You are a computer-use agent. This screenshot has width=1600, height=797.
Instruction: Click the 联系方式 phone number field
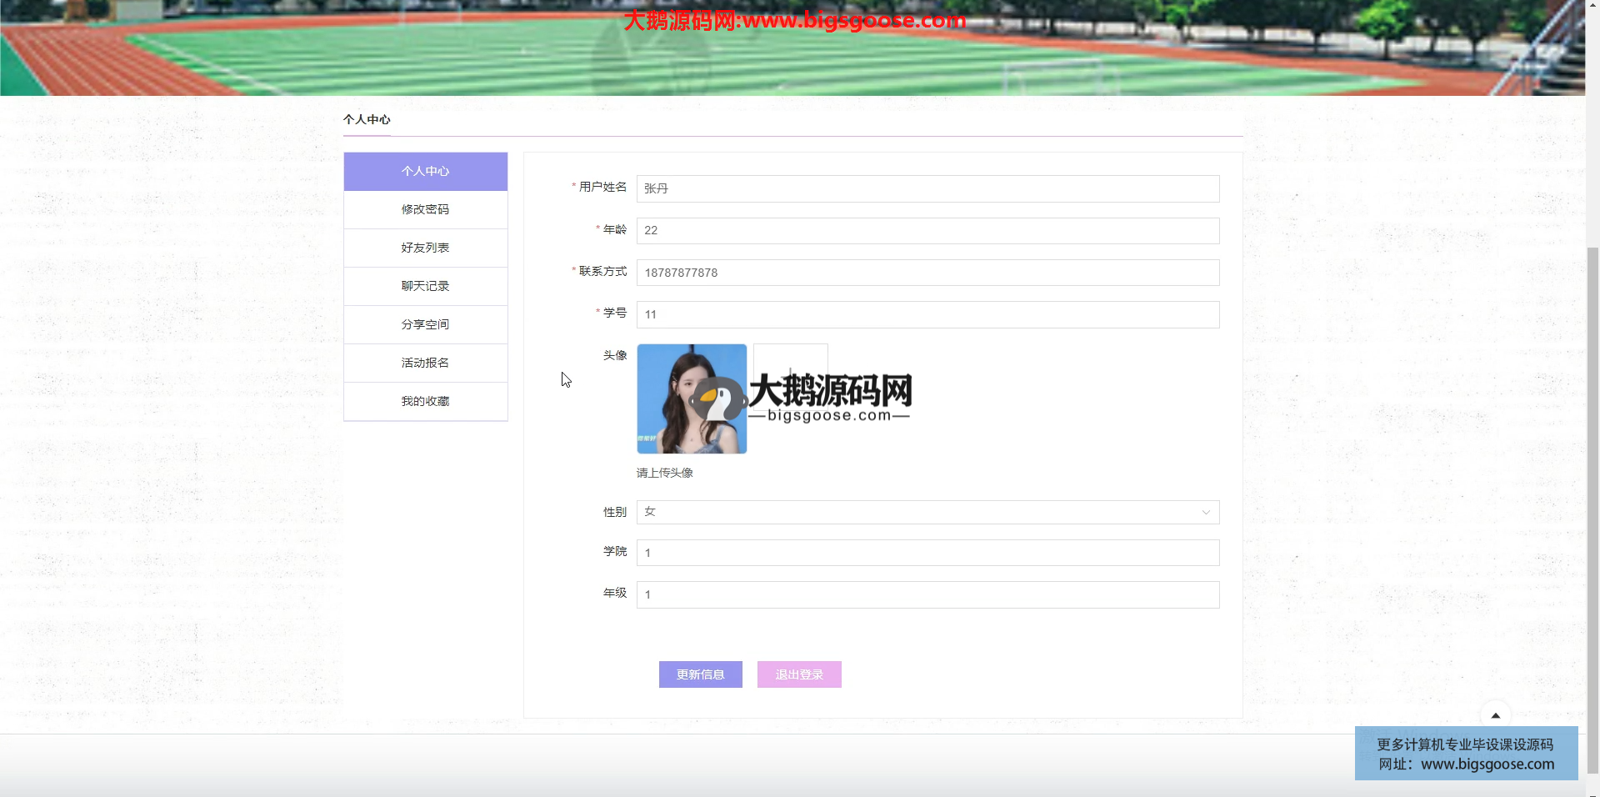pyautogui.click(x=927, y=273)
